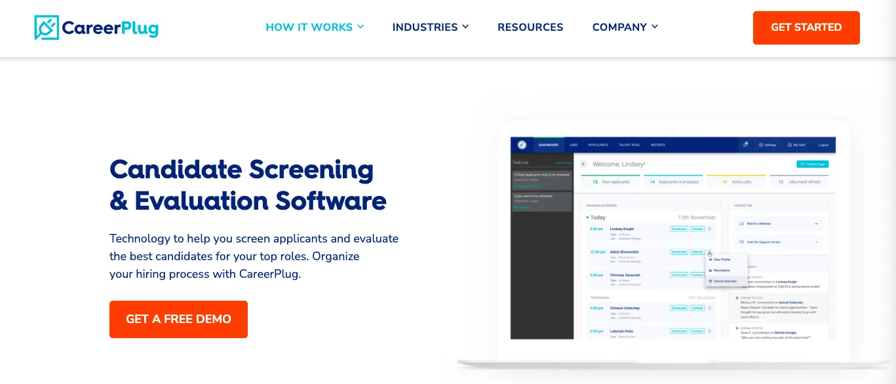Expand the chevron beside HOW IT WORKS
Viewport: 896px width, 384px height.
pos(360,28)
